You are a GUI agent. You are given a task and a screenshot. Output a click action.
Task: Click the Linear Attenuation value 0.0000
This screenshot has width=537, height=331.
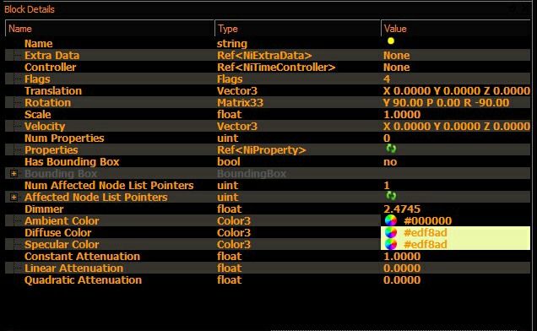pyautogui.click(x=402, y=269)
